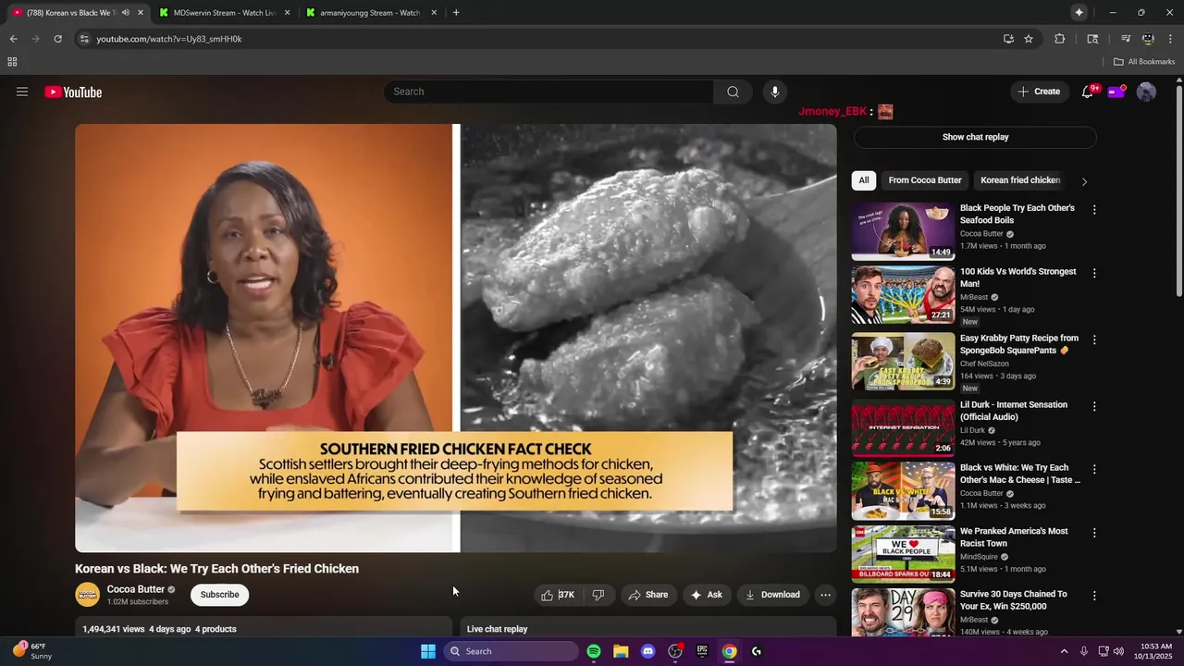This screenshot has width=1184, height=666.
Task: View site information icon in address bar
Action: (x=84, y=39)
